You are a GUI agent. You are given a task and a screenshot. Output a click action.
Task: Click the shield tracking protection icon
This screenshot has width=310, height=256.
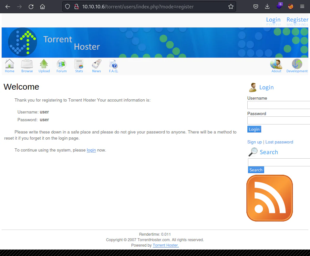67,7
